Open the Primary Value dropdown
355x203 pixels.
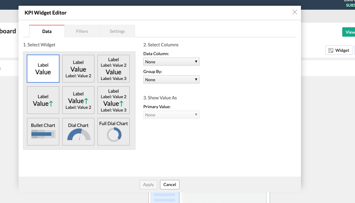click(171, 115)
